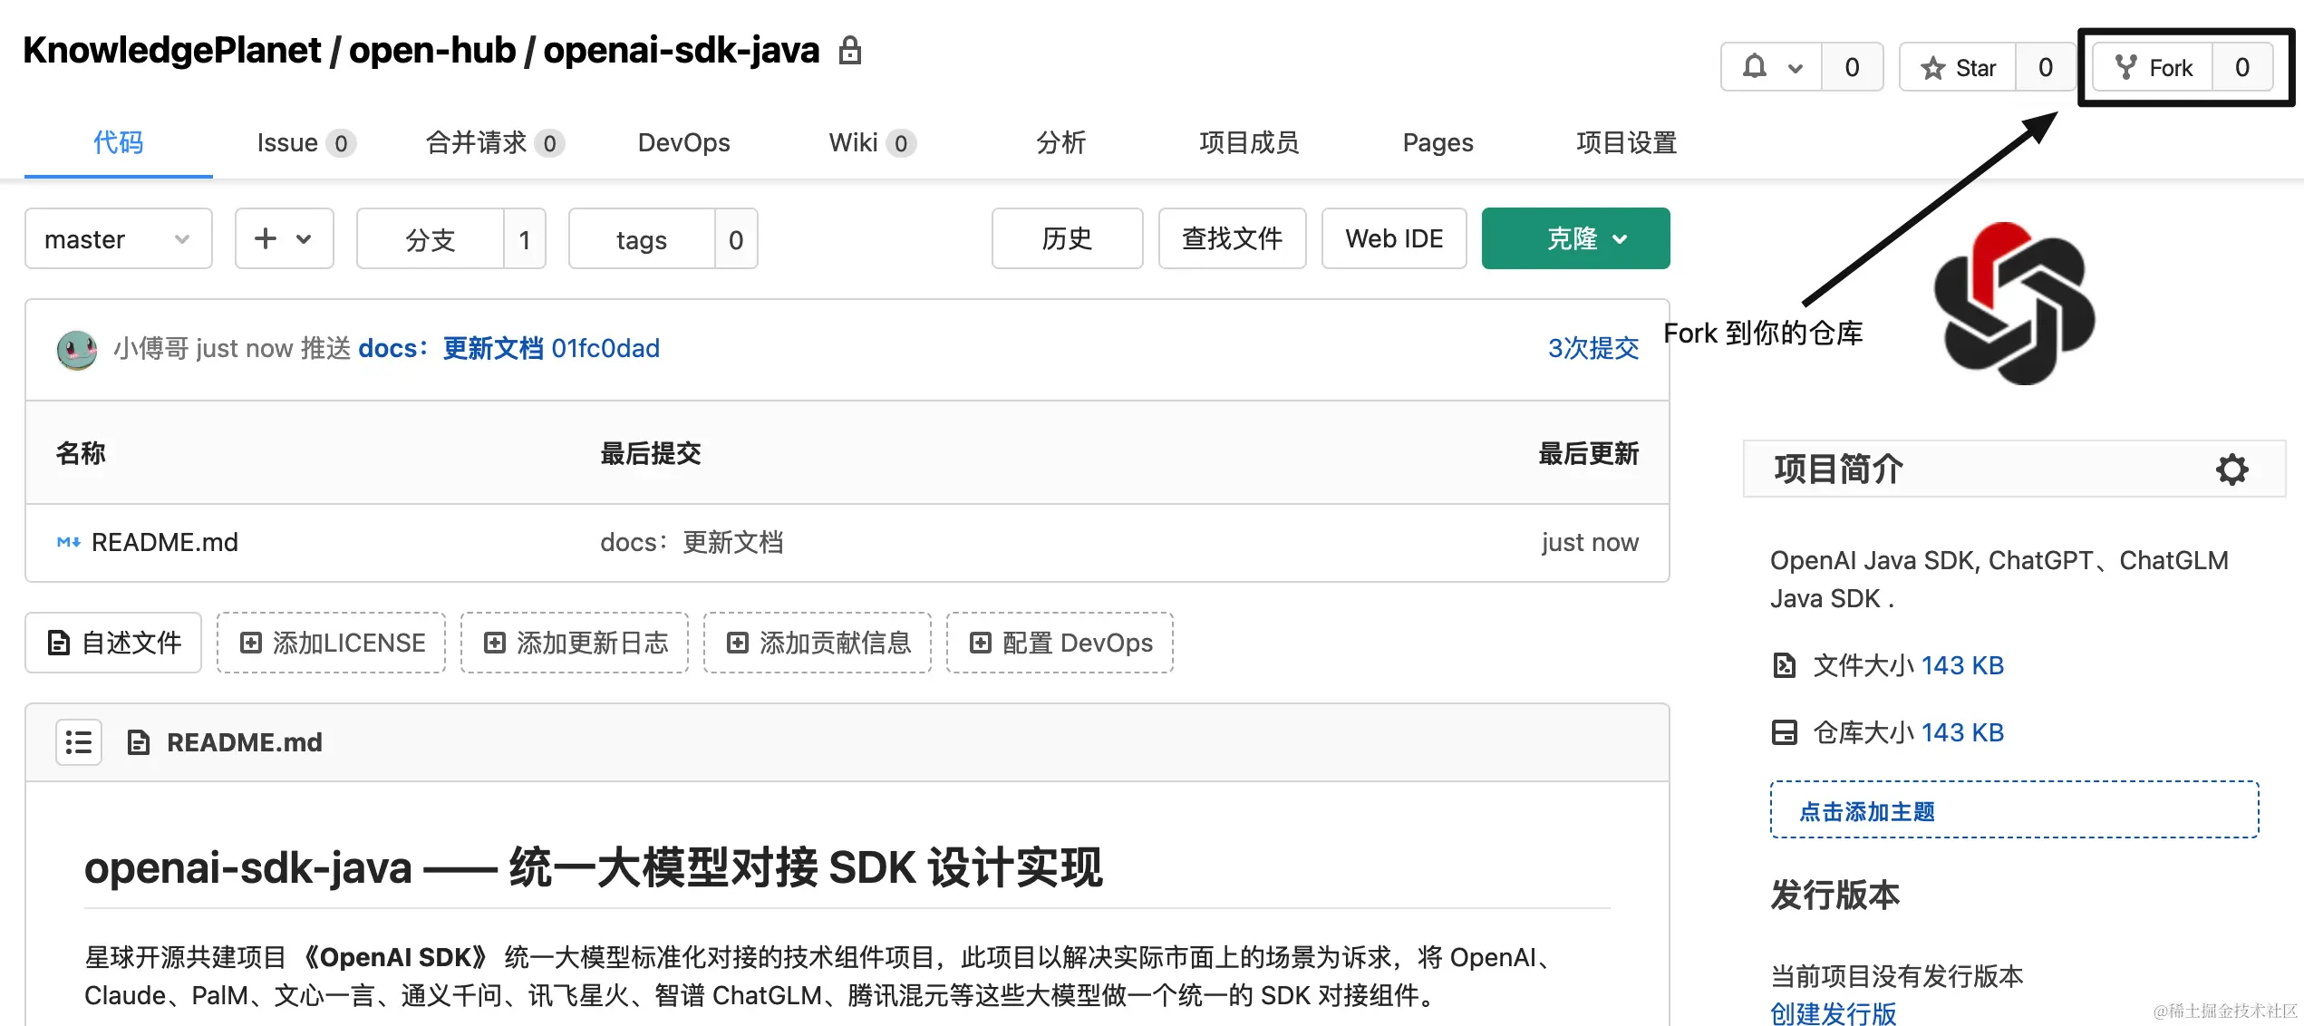This screenshot has height=1026, width=2304.
Task: Click the 创建发行版 link
Action: (1833, 1012)
